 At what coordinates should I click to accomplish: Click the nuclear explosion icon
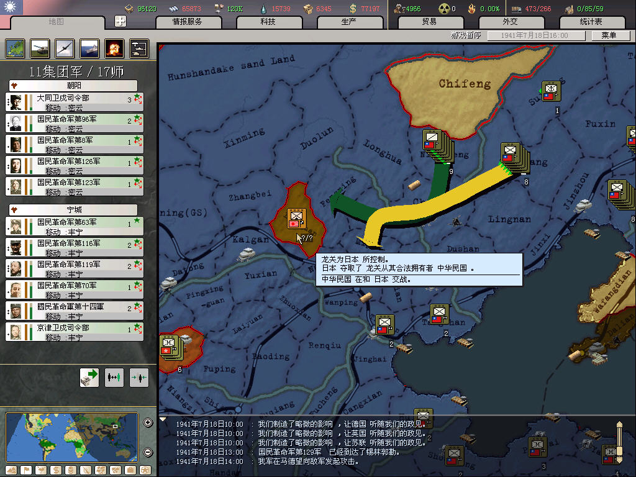[x=114, y=48]
